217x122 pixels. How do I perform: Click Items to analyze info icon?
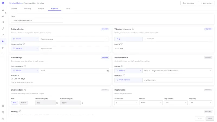click(24, 44)
